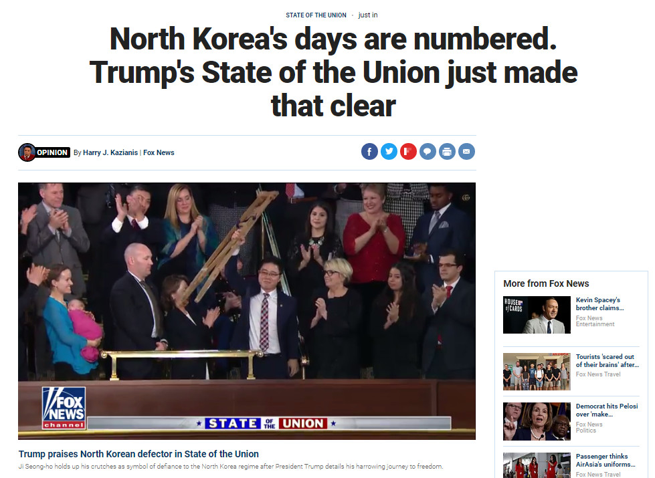Read 'Kevin Spacey's brother claims' story

(x=599, y=304)
